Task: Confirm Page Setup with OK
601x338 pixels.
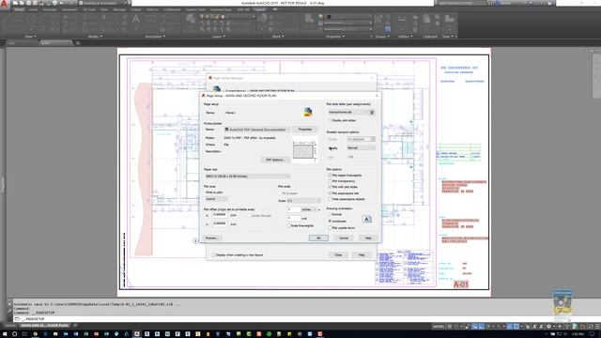Action: [x=318, y=238]
